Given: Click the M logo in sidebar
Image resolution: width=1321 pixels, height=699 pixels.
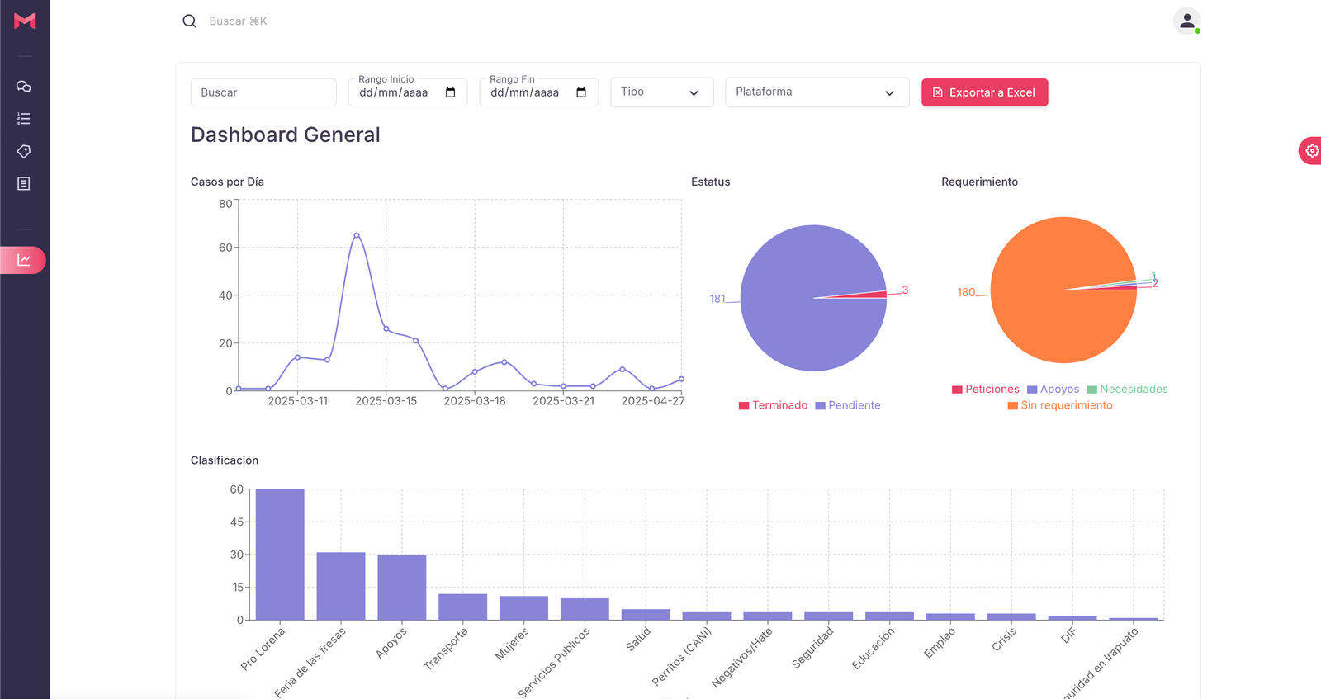Looking at the screenshot, I should (x=25, y=21).
